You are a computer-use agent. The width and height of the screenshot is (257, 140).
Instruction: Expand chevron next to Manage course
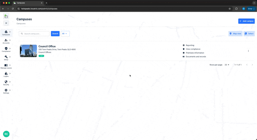[10, 65]
